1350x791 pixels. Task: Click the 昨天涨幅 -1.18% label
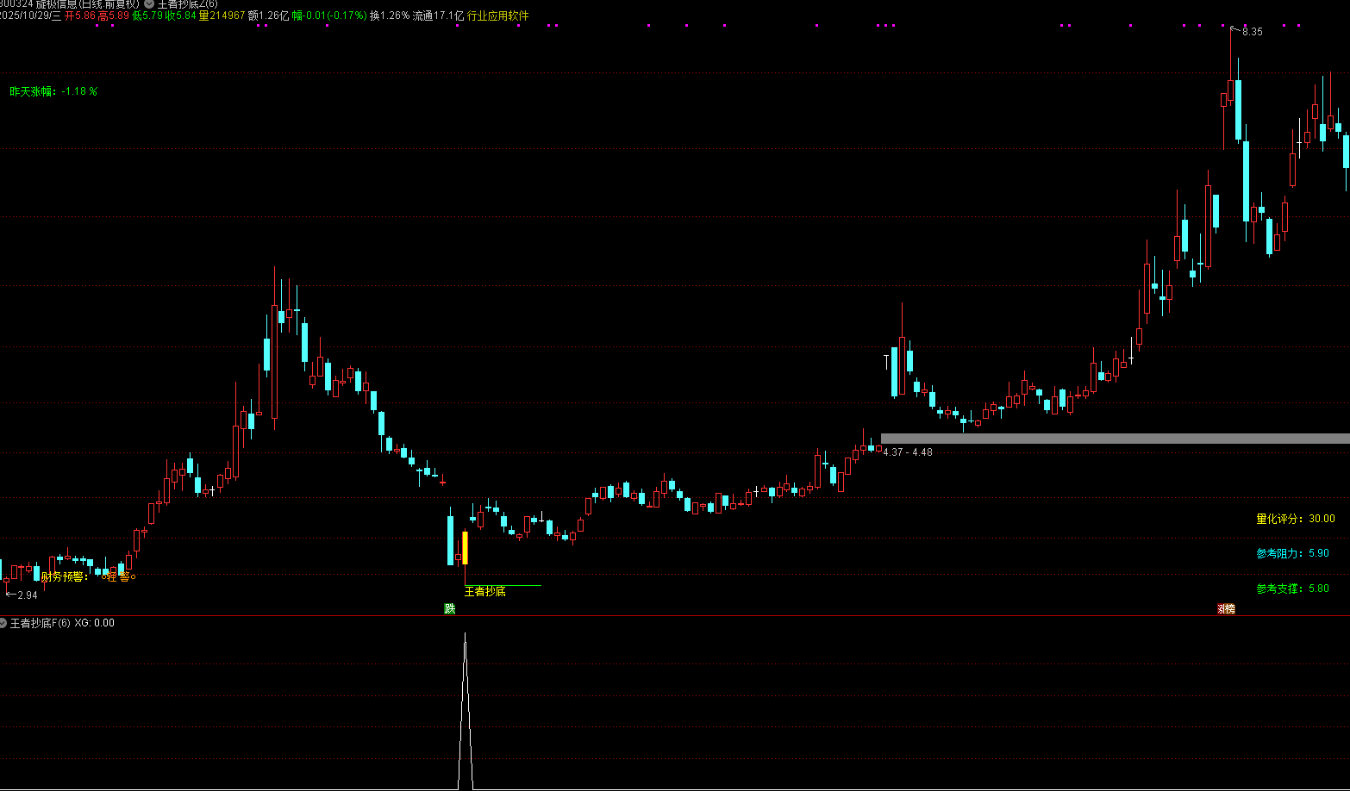[53, 91]
